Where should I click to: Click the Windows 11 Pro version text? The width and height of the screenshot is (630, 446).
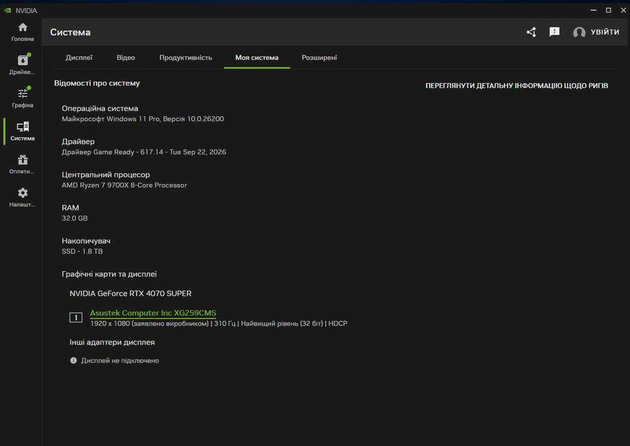coord(143,119)
